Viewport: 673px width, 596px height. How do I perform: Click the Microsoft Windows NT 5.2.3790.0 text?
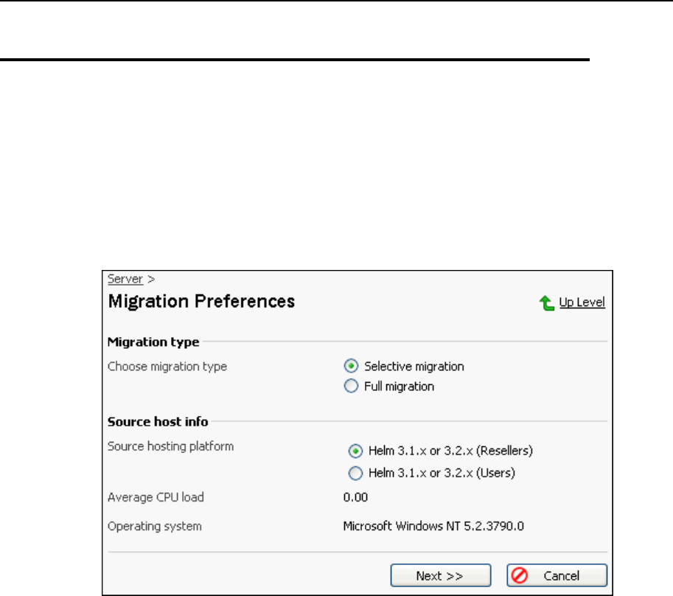point(437,526)
